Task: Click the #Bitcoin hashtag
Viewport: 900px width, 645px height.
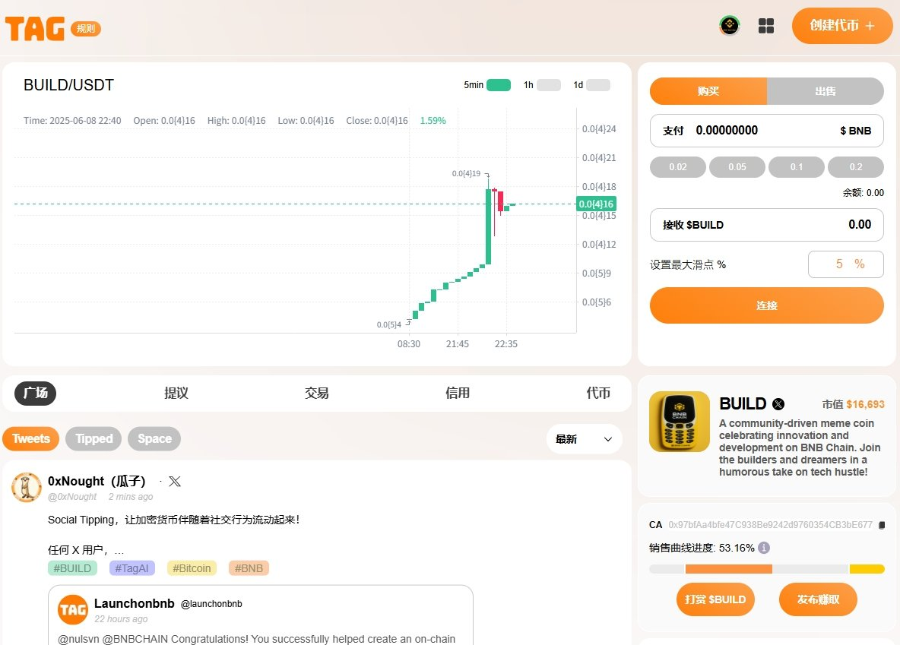Action: (192, 568)
